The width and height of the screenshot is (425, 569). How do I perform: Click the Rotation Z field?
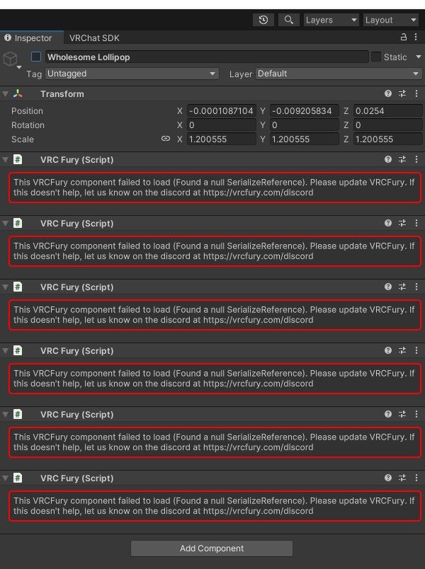click(x=387, y=125)
